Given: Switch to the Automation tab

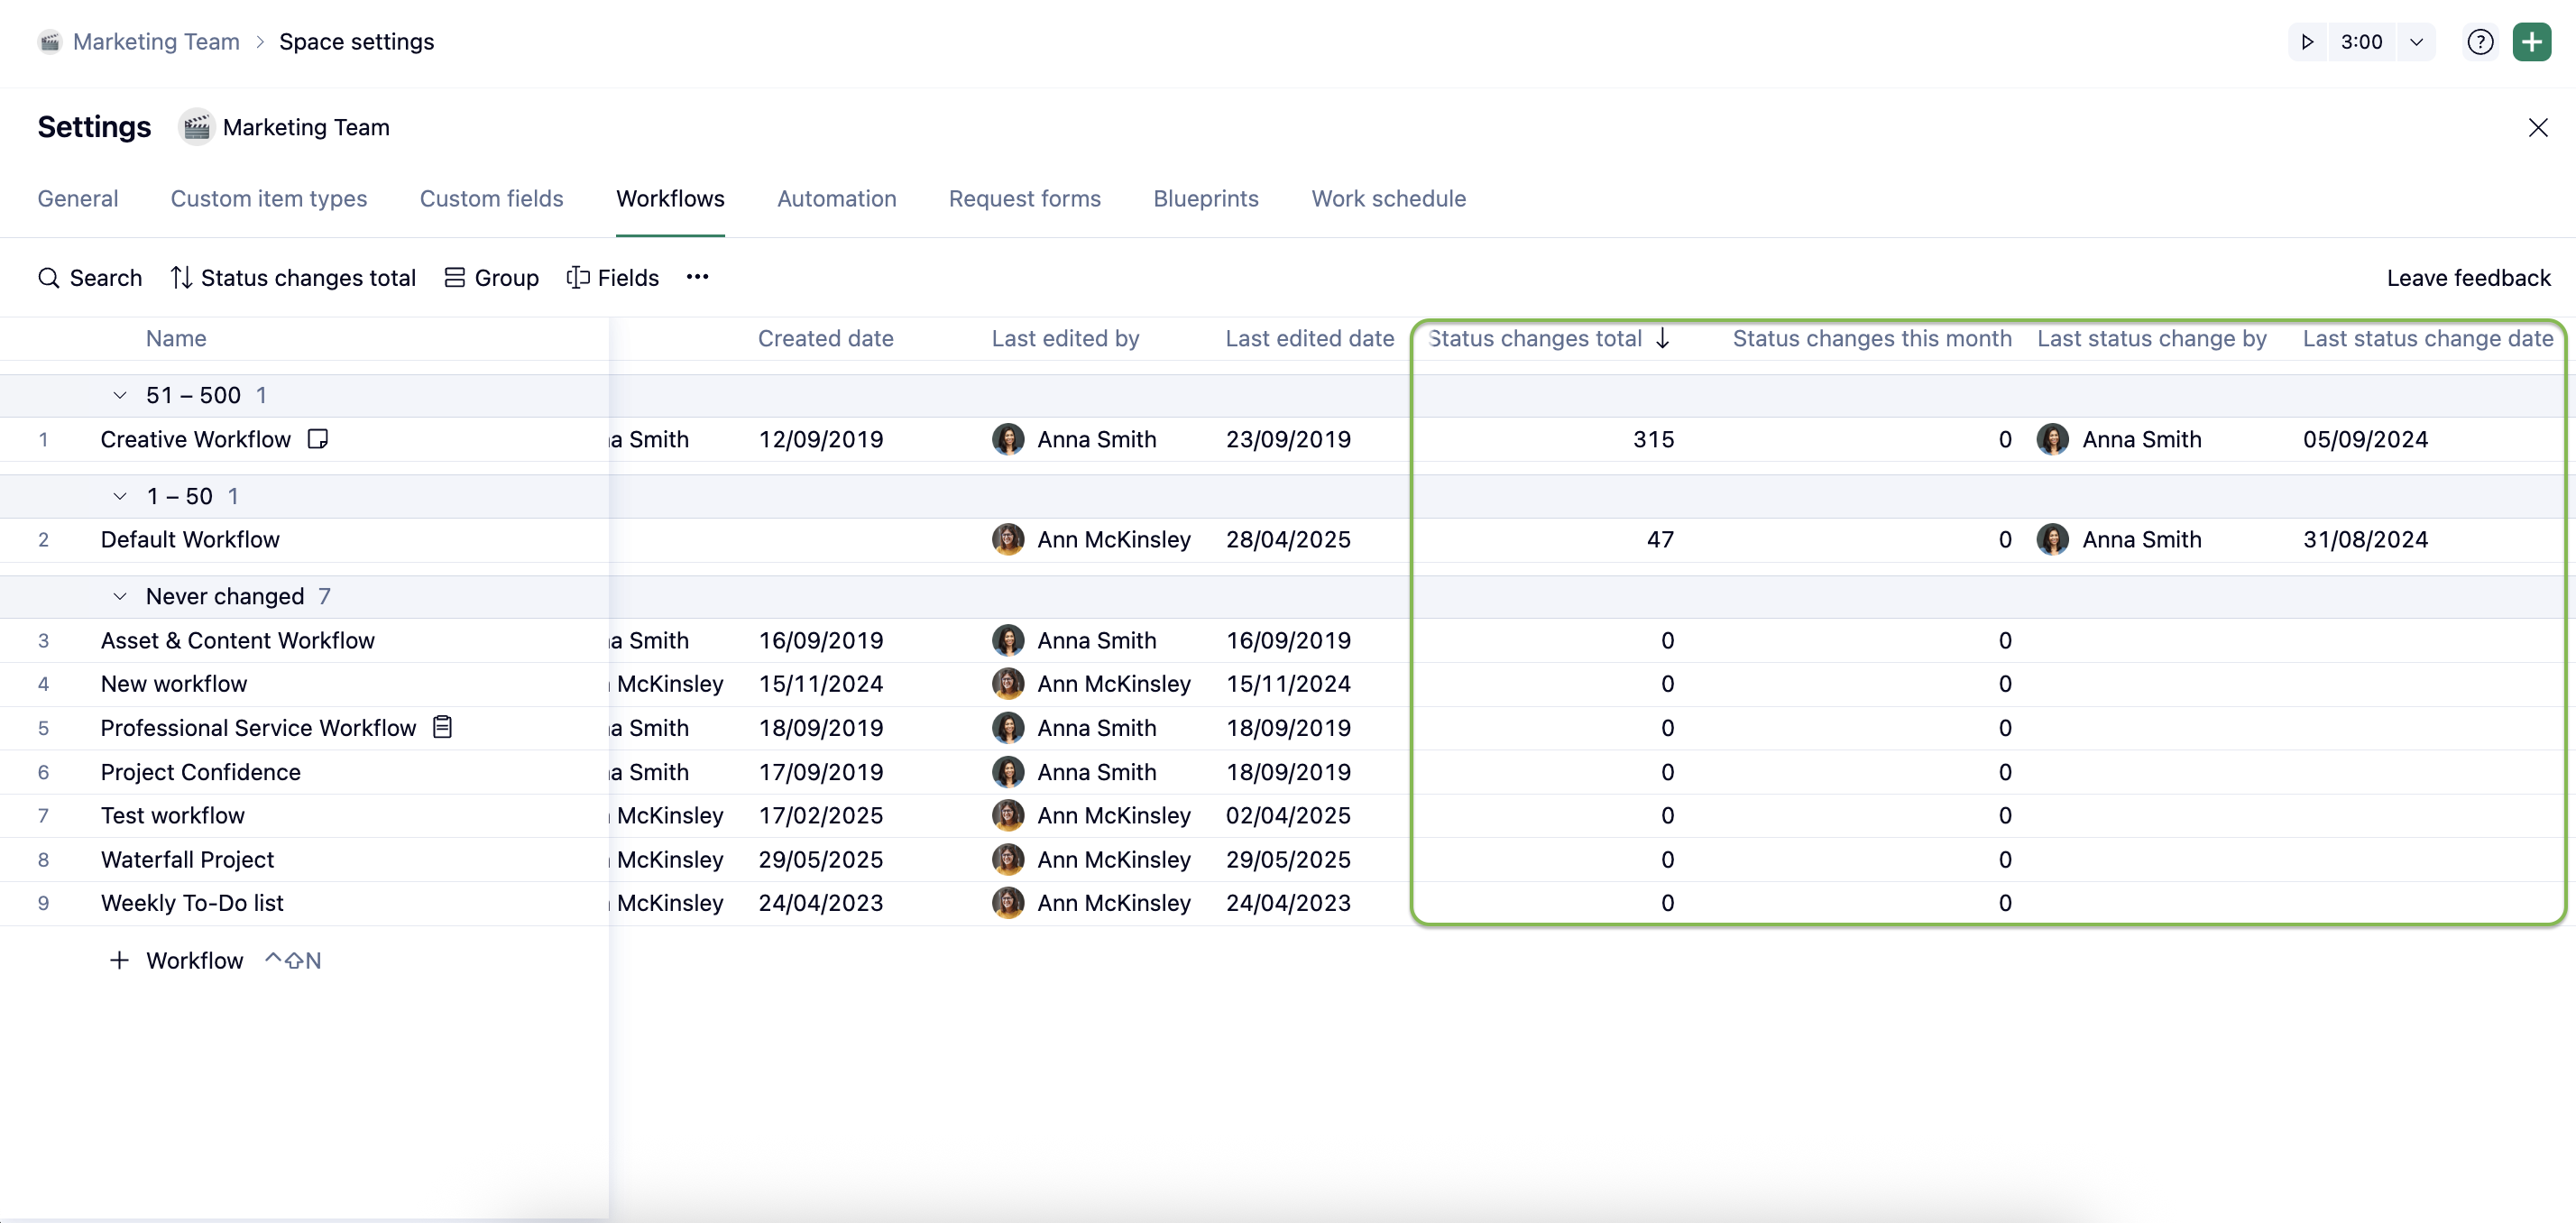Looking at the screenshot, I should point(836,198).
